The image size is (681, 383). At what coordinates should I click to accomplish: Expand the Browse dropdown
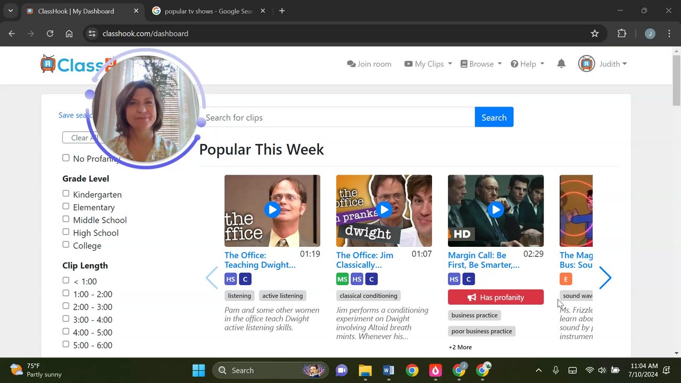pyautogui.click(x=481, y=64)
